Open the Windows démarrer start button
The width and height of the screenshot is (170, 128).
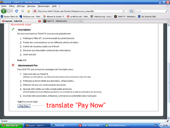click(x=11, y=126)
